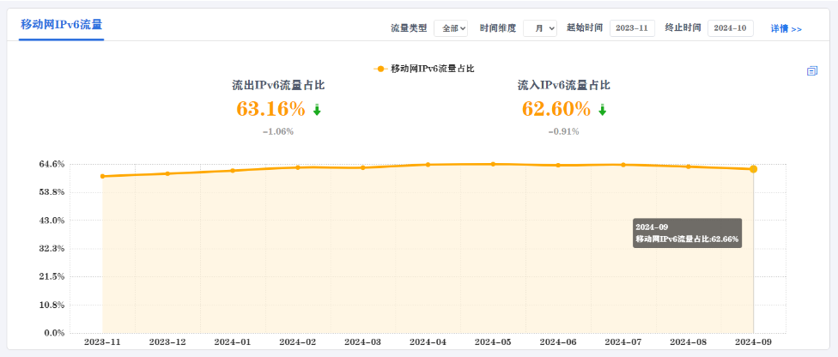Viewport: 838px width, 357px height.
Task: Click the 终止时间 field showing 2024-10
Action: [731, 28]
